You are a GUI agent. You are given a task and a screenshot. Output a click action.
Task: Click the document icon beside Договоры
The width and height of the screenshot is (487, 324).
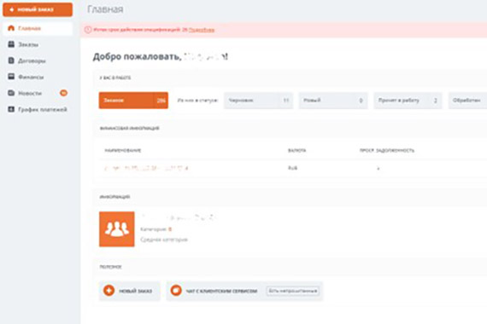pyautogui.click(x=11, y=61)
